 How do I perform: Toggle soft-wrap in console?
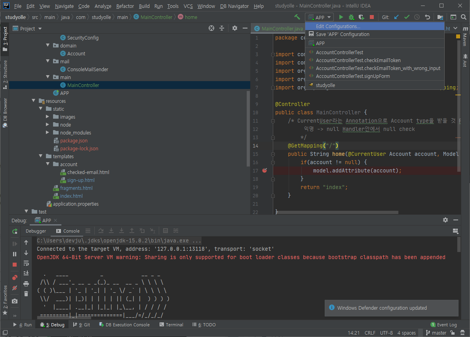[x=26, y=263]
